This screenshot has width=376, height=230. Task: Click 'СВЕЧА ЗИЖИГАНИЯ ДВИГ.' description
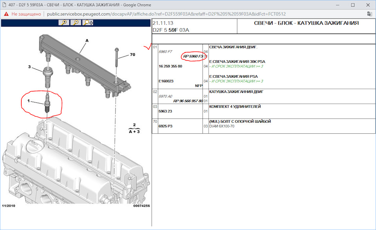coord(233,47)
